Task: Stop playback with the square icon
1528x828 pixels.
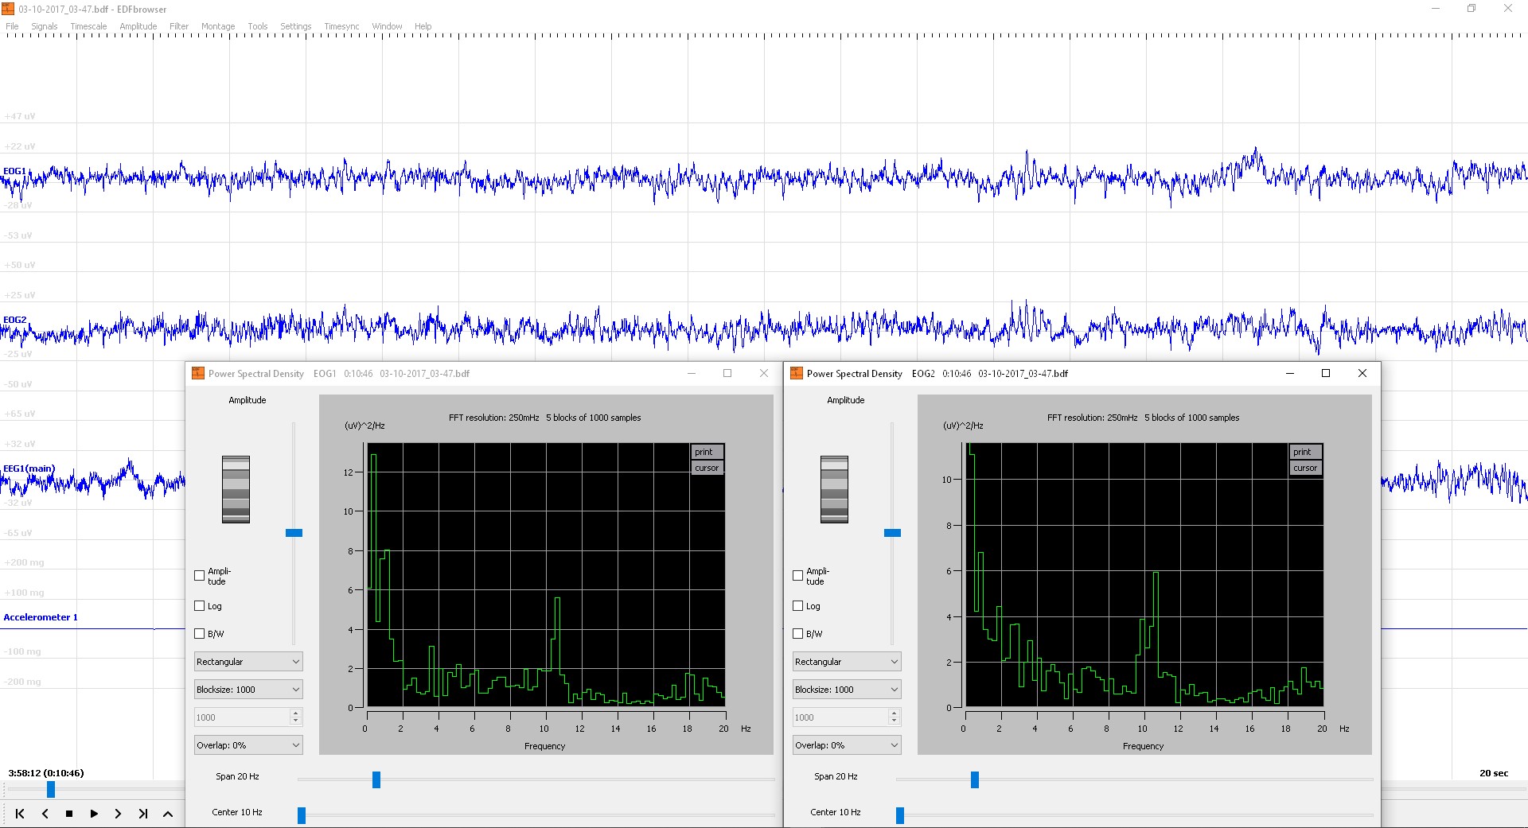Action: 69,814
